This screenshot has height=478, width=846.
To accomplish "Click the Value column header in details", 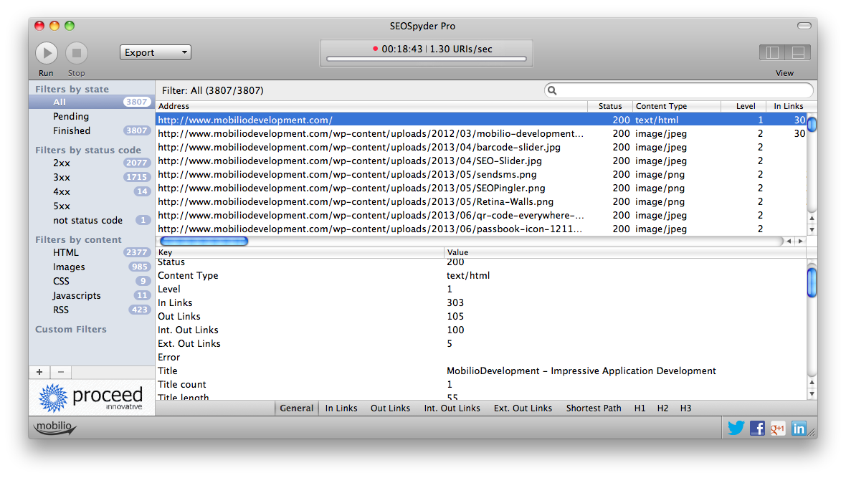I will pyautogui.click(x=624, y=252).
